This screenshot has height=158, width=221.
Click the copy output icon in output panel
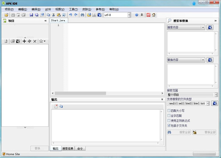(61, 106)
